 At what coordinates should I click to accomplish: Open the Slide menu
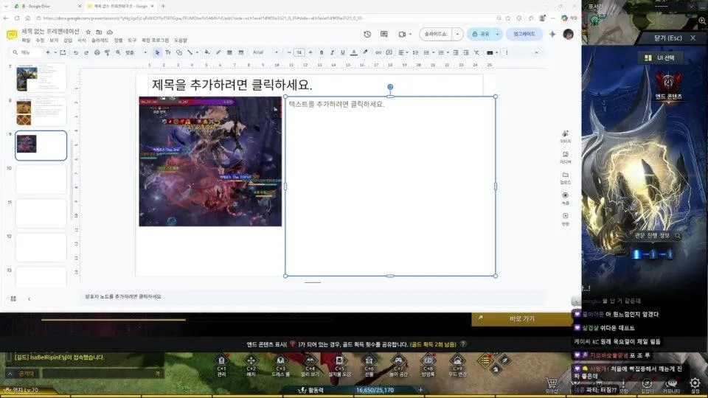(x=100, y=41)
